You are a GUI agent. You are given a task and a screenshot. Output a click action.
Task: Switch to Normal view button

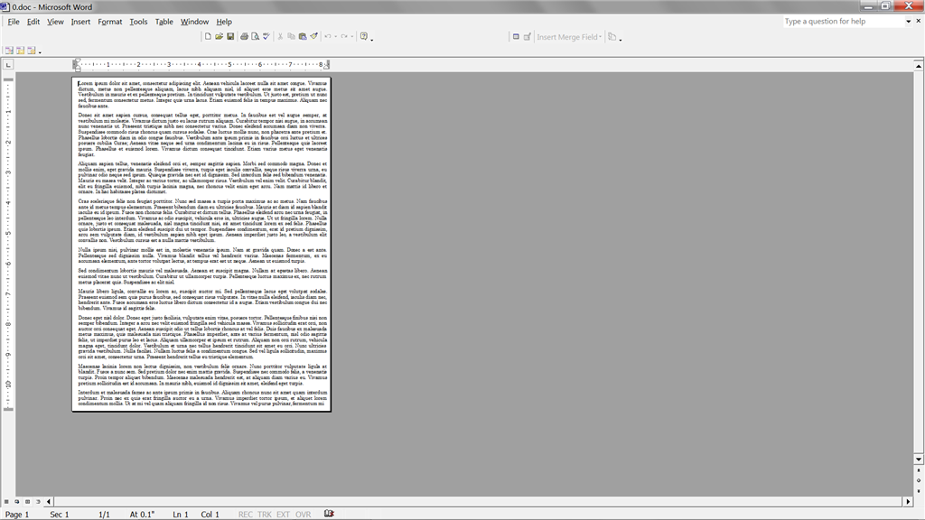click(6, 502)
